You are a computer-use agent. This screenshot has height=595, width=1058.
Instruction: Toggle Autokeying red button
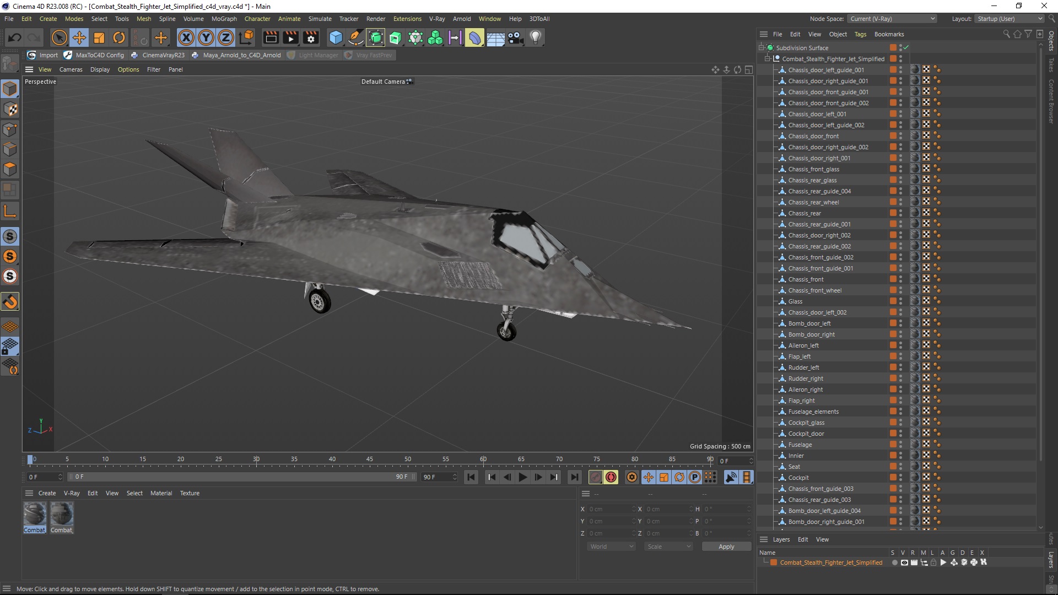point(611,477)
